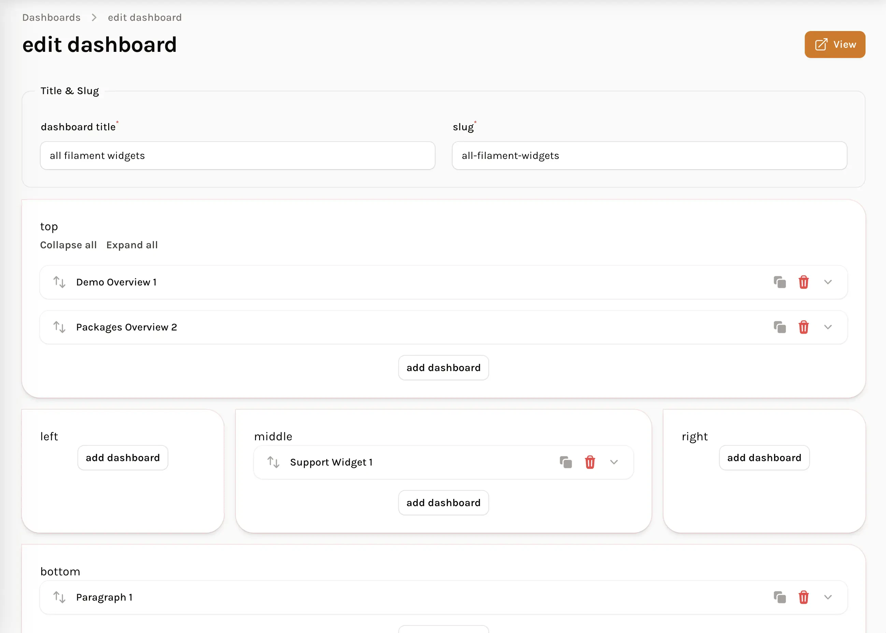Image resolution: width=886 pixels, height=633 pixels.
Task: Click add dashboard in the left section
Action: pos(123,458)
